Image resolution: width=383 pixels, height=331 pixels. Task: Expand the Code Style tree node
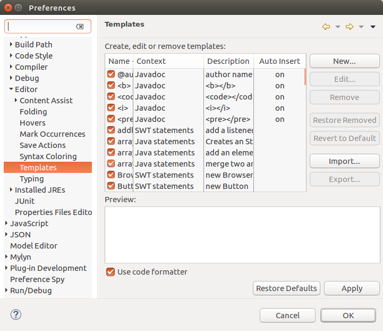click(11, 55)
